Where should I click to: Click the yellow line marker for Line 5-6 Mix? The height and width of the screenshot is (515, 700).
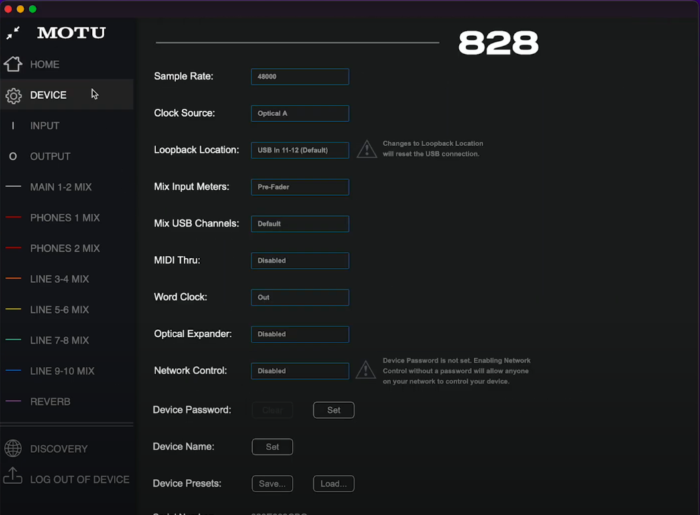[x=13, y=309]
